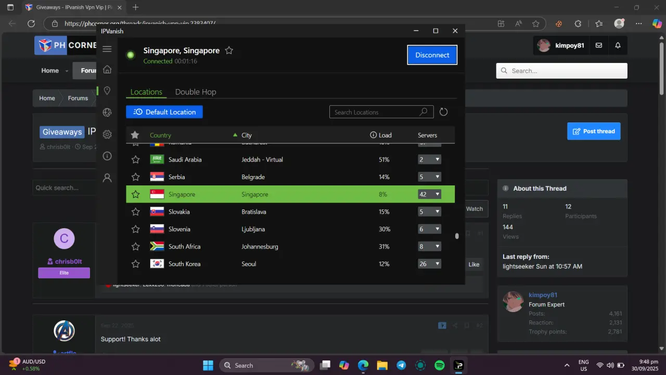Open the globe icon in IPVanish sidebar
666x375 pixels.
point(107,113)
